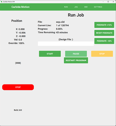Click the RESET FEEDRATE button

[x=104, y=33]
